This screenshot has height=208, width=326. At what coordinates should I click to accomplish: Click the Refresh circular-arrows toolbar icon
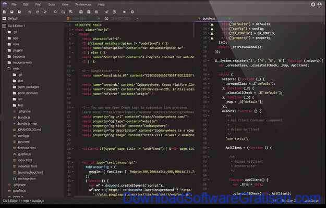(x=45, y=12)
